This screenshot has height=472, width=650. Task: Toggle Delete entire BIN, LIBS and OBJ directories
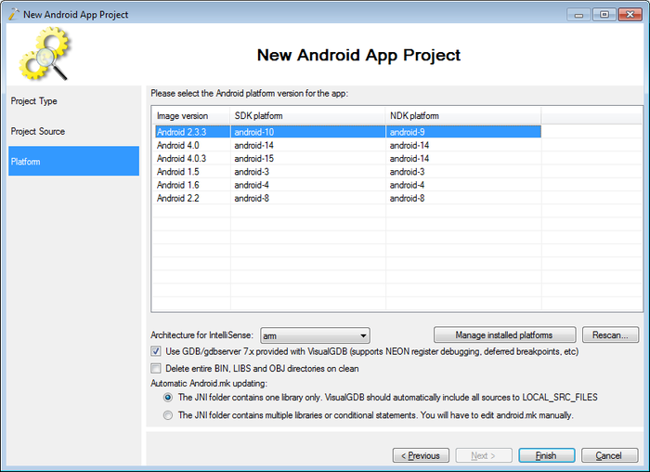[x=156, y=368]
